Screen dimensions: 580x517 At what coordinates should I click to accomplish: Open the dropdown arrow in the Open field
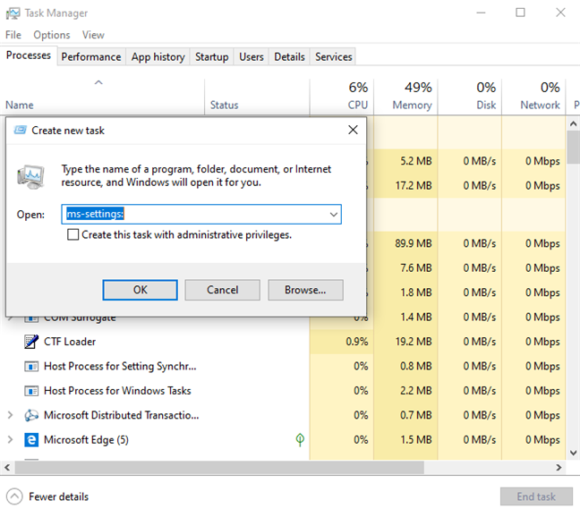(333, 215)
